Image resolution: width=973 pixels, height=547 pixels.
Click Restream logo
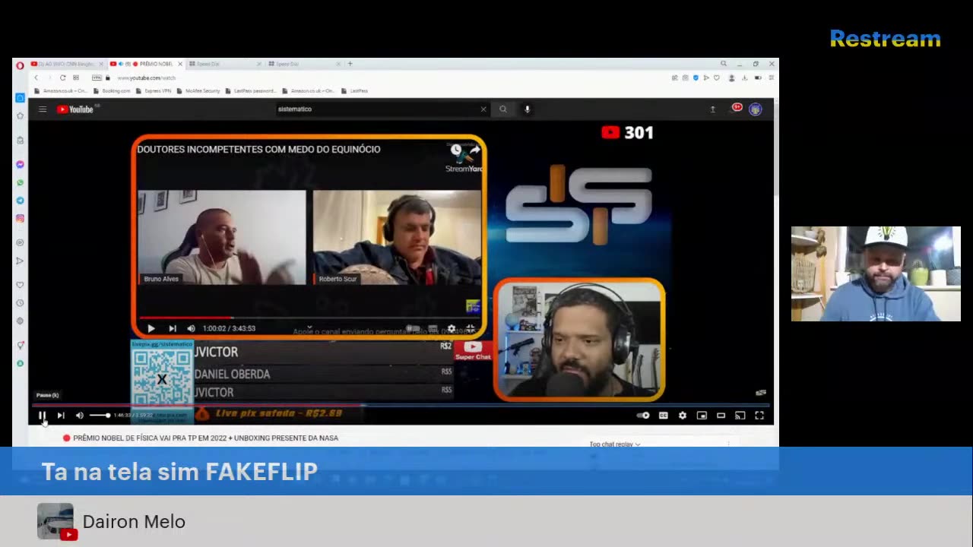[886, 39]
